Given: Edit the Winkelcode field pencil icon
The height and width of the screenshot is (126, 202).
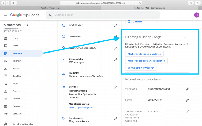Looking at the screenshot, I should (x=187, y=89).
